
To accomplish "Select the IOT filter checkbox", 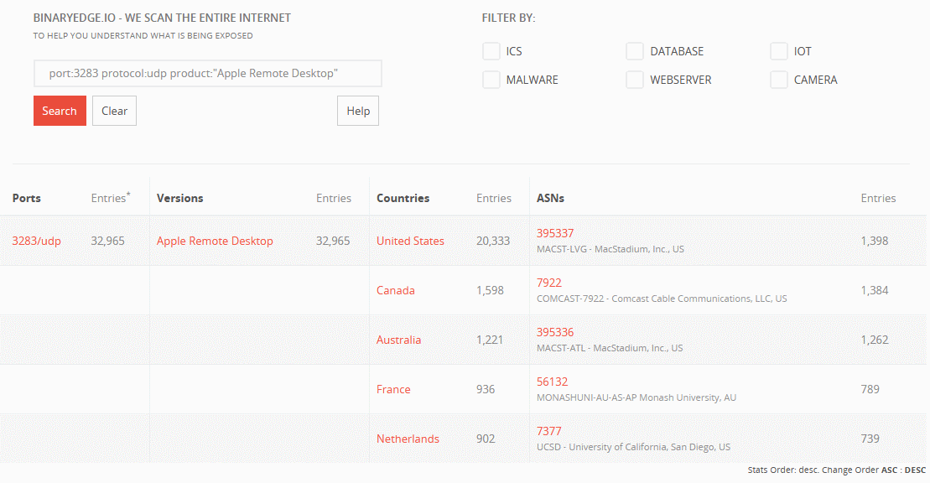I will coord(779,52).
